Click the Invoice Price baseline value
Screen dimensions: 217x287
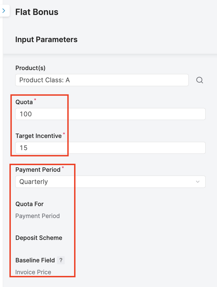(33, 272)
